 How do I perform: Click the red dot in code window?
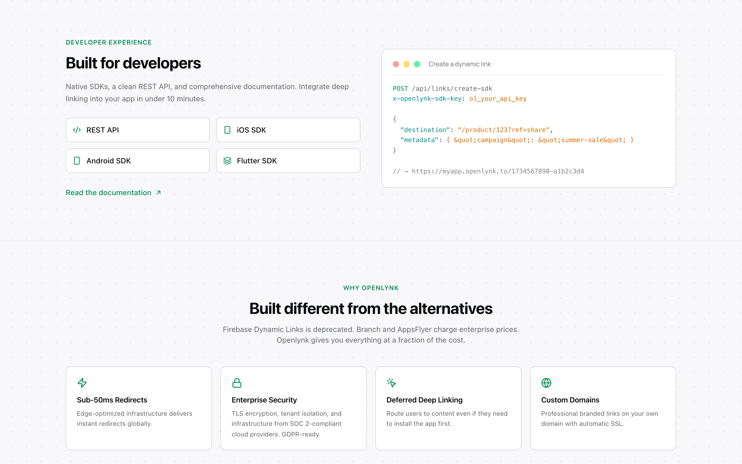396,64
